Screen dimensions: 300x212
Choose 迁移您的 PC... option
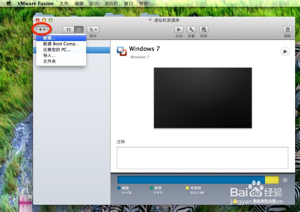(61, 49)
